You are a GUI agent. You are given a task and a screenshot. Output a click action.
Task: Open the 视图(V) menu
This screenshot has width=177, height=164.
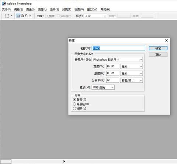(x=79, y=10)
